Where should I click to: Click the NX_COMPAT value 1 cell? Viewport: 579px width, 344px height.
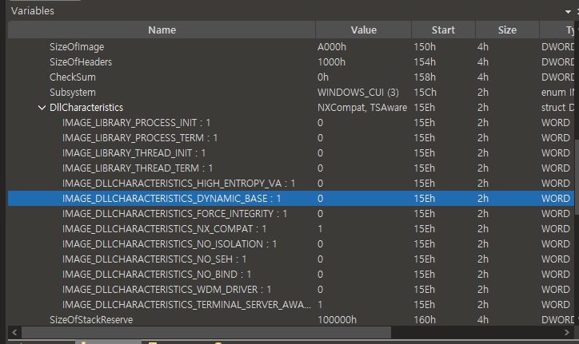[320, 228]
